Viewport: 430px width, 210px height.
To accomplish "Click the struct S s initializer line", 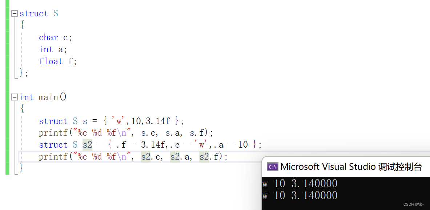I will [x=111, y=121].
